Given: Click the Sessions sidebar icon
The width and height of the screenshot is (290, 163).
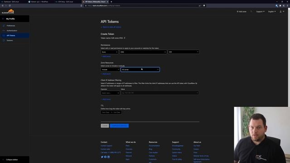Looking at the screenshot, I should pos(4,40).
